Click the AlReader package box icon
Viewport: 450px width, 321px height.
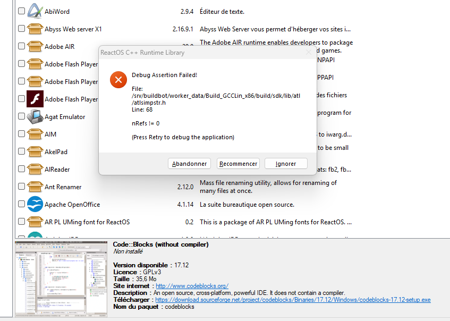point(35,169)
